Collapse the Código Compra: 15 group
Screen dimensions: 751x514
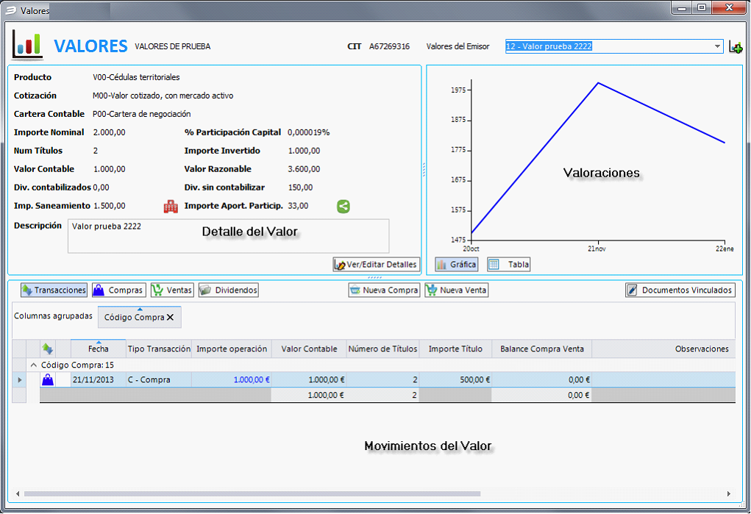pos(33,365)
